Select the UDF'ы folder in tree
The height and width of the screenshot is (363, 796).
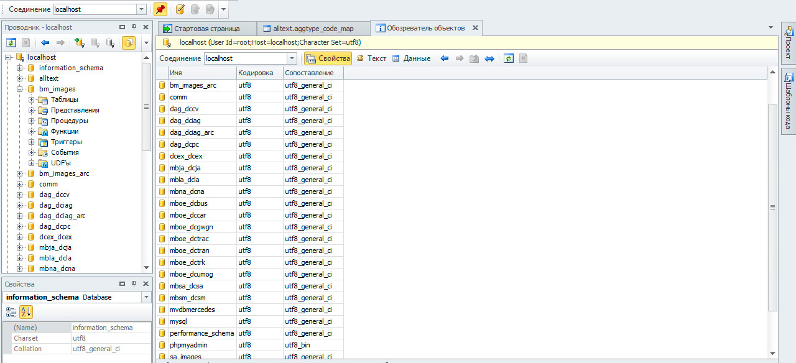click(60, 163)
